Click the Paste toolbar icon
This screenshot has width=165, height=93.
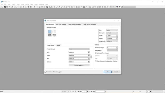[x=31, y=7]
